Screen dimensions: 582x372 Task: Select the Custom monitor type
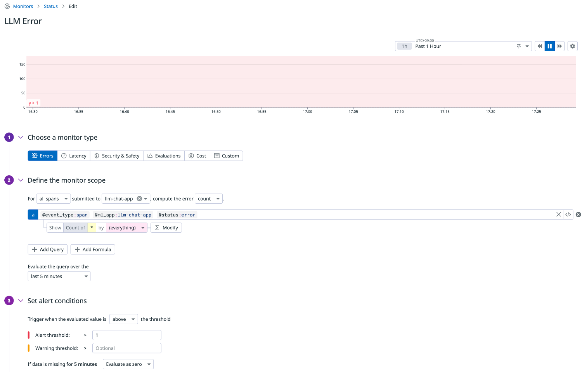[x=227, y=156]
